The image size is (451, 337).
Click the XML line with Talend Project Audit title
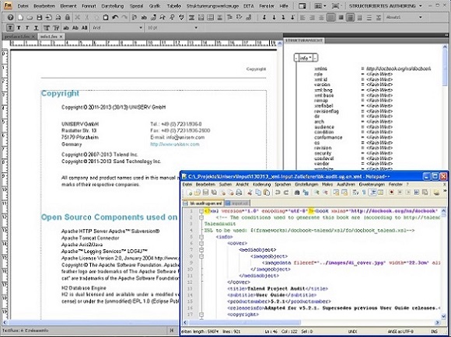[278, 288]
